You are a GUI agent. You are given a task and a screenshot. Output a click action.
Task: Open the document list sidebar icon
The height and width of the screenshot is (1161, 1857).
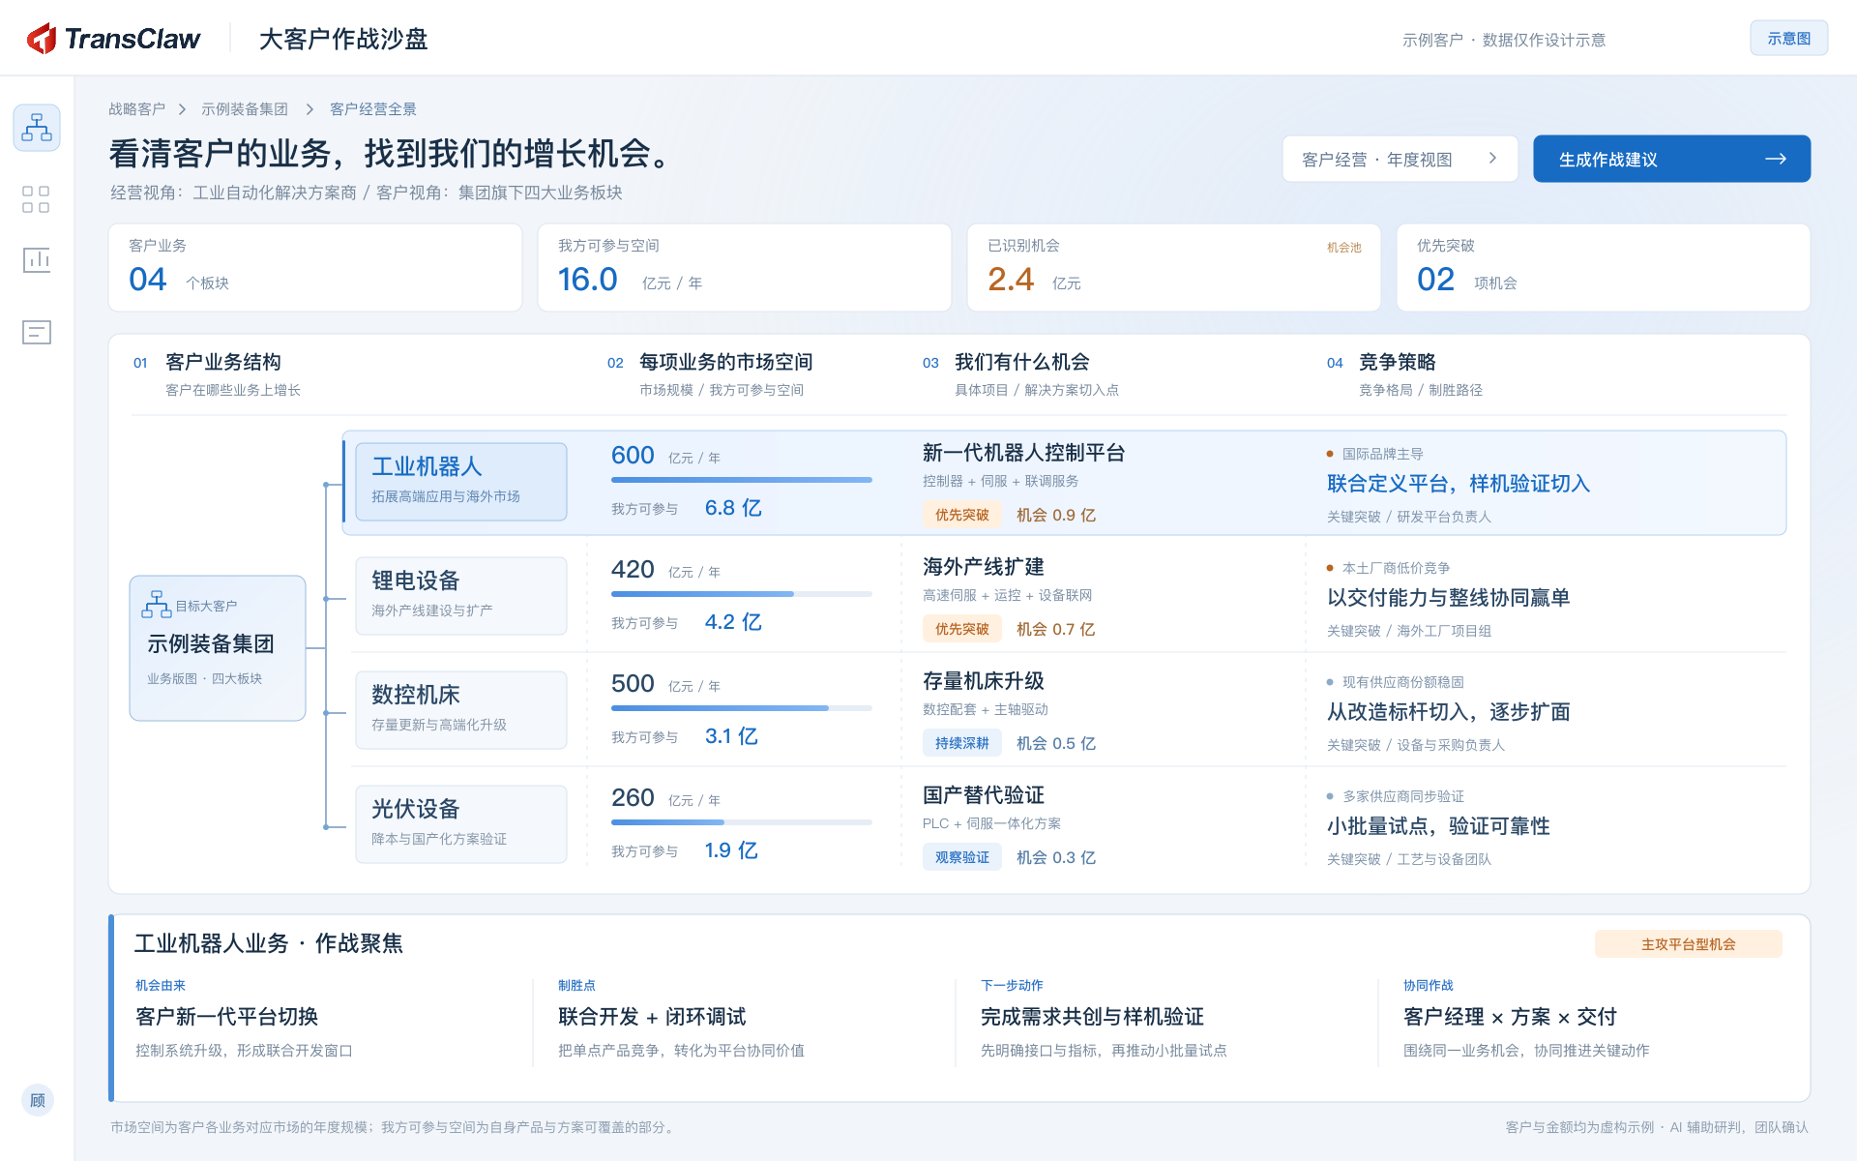point(37,332)
